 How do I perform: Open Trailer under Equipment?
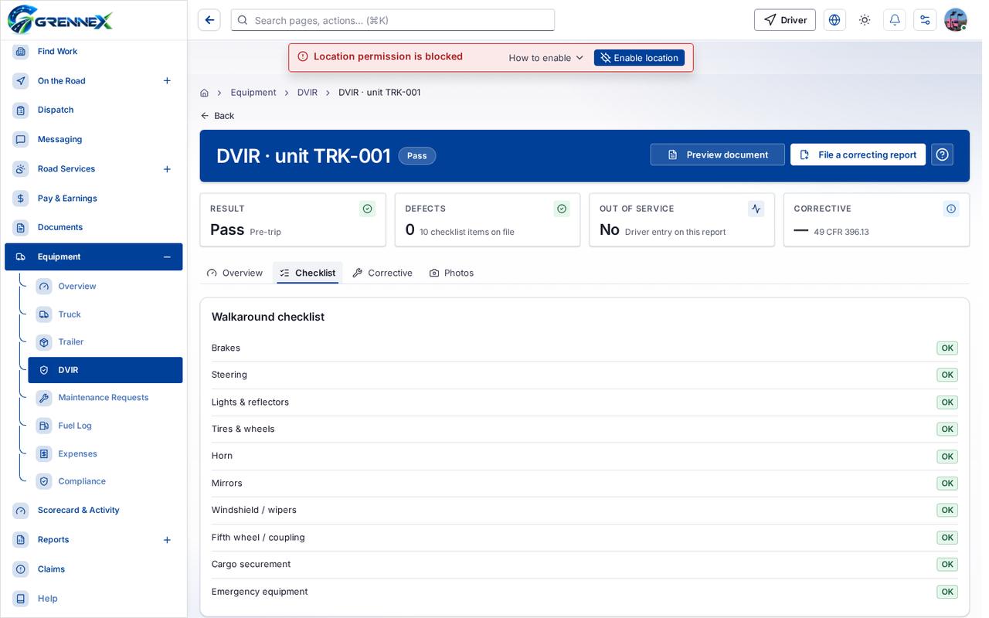(x=105, y=342)
